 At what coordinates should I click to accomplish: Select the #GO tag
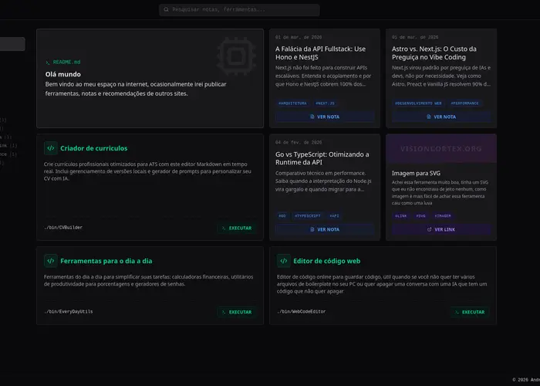282,216
